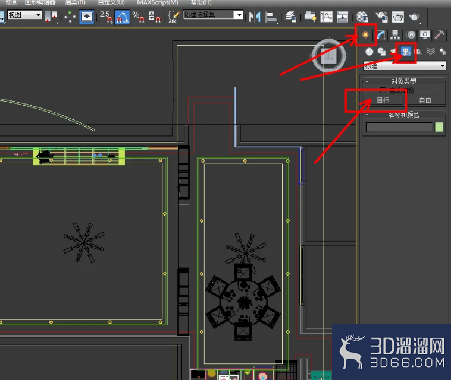Toggle Keyboard Shortcut Override button
The image size is (451, 380).
point(87,17)
